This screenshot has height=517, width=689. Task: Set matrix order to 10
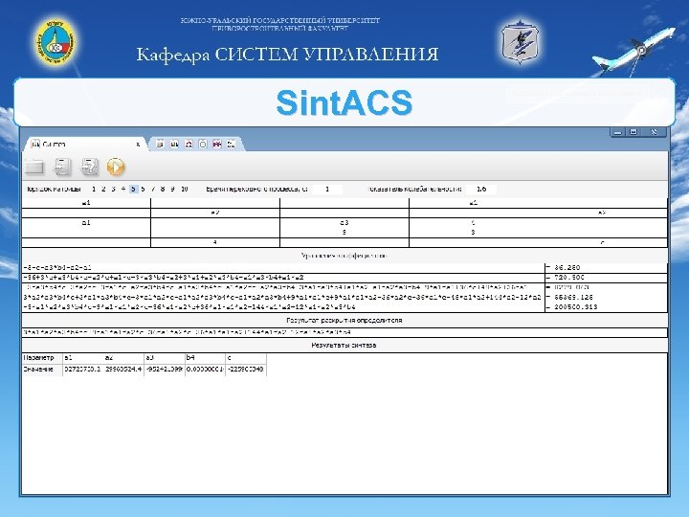[x=185, y=189]
